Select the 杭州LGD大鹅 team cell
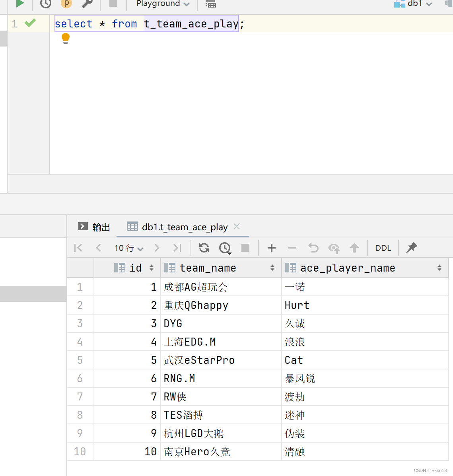The height and width of the screenshot is (476, 453). coord(221,433)
